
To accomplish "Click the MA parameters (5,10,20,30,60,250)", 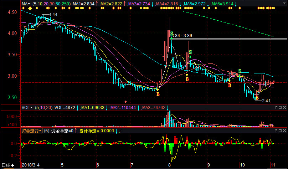I will (52, 4).
